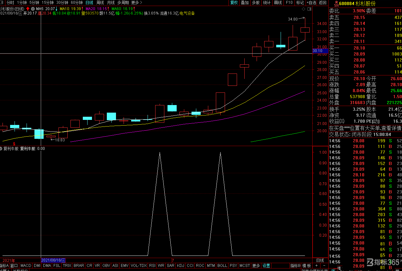The height and width of the screenshot is (271, 402).
Task: Select the MCST indicator tab
Action: coord(245,266)
